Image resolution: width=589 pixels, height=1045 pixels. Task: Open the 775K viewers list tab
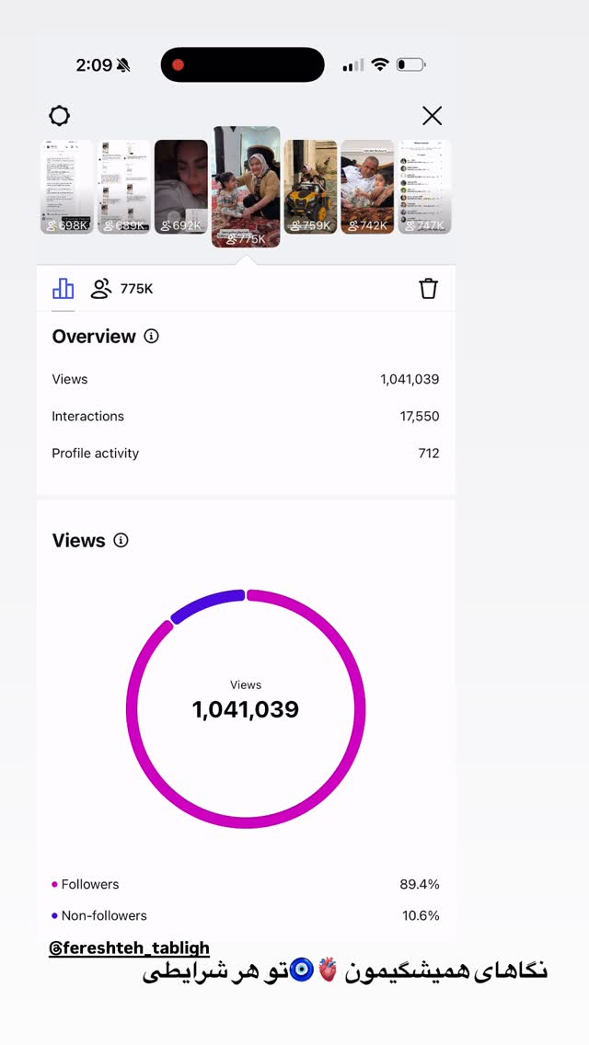[122, 289]
